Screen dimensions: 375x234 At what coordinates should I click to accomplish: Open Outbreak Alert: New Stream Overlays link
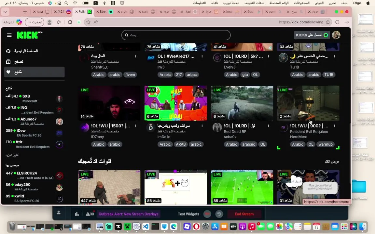pos(129,214)
